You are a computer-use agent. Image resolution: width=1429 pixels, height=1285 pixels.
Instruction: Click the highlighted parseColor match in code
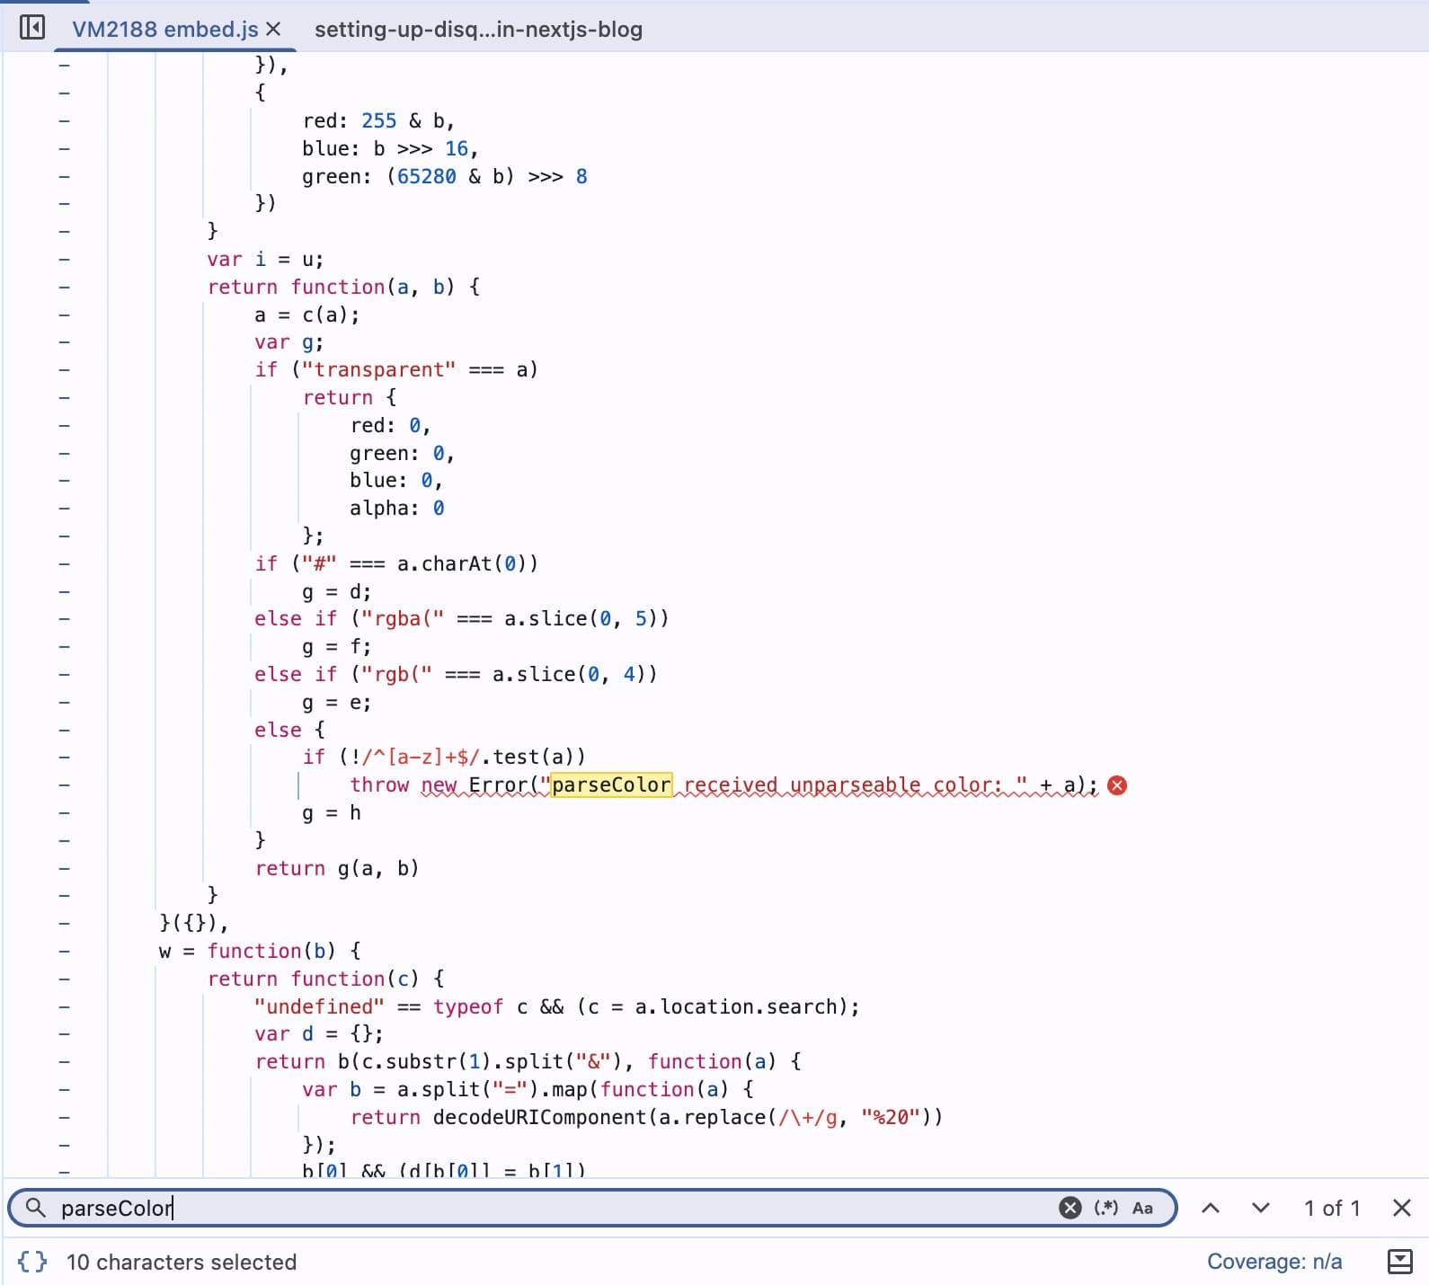click(611, 785)
